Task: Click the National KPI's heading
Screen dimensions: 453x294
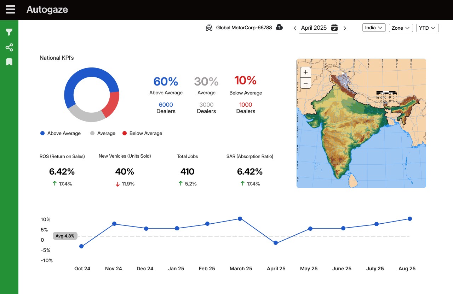Action: pyautogui.click(x=57, y=58)
